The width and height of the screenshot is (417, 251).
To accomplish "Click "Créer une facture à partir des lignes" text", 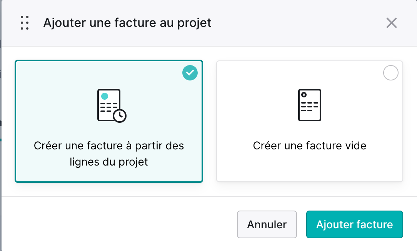I will coord(109,154).
